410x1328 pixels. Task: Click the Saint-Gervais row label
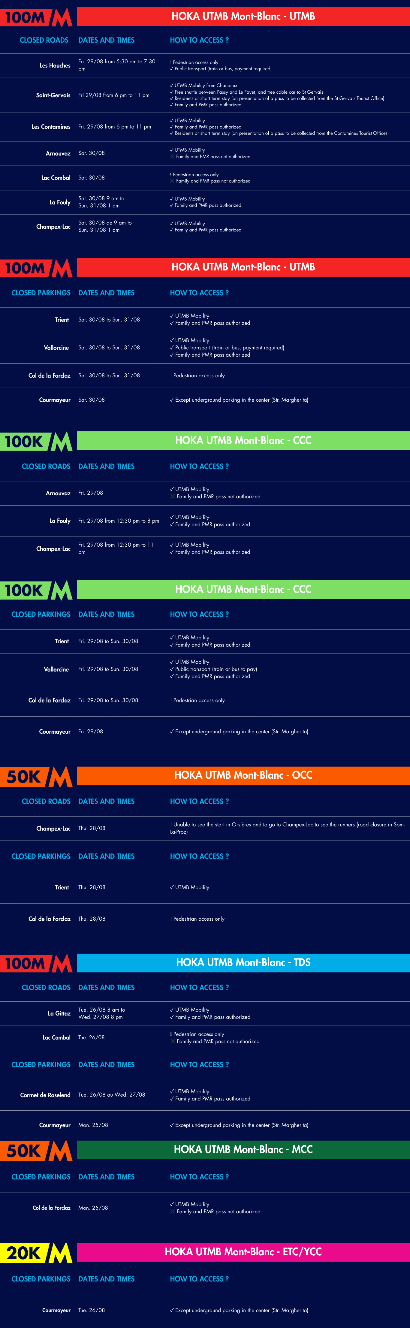(53, 95)
